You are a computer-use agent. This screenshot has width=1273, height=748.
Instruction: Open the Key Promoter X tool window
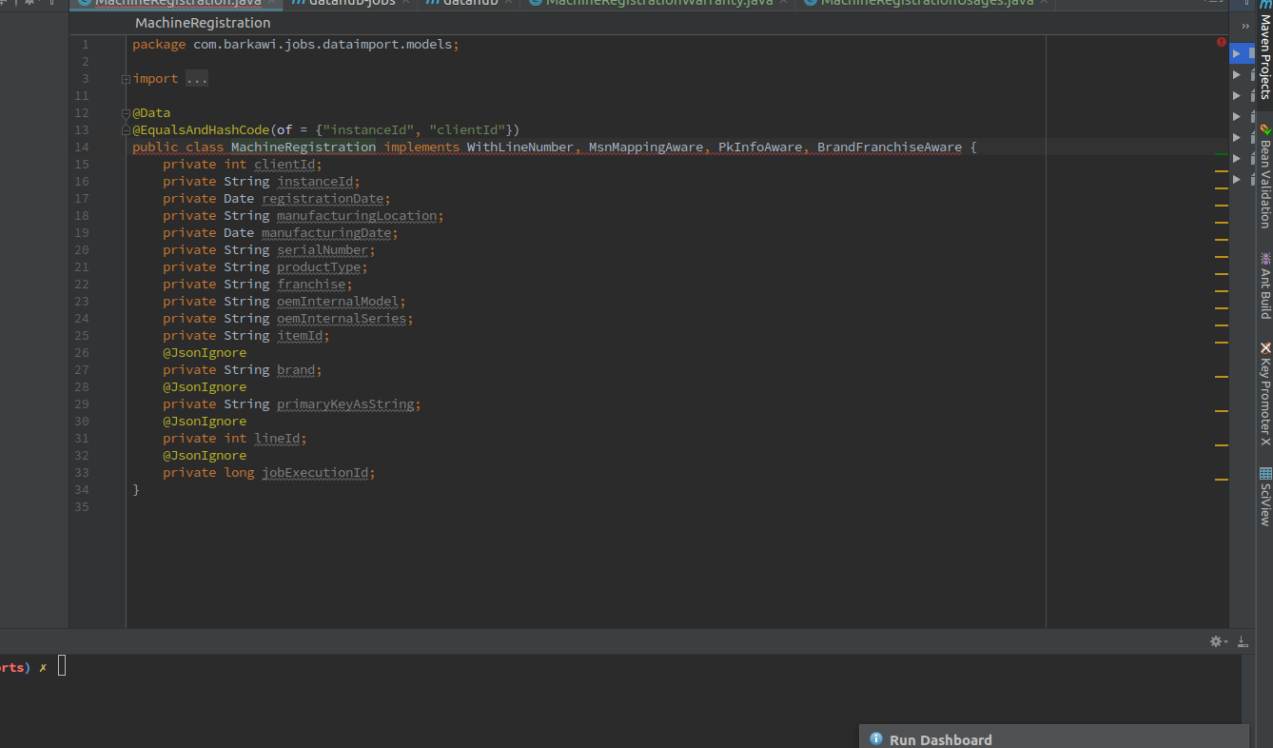point(1264,394)
